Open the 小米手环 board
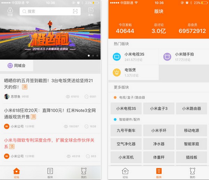This screenshot has width=209, height=180. click(x=159, y=131)
